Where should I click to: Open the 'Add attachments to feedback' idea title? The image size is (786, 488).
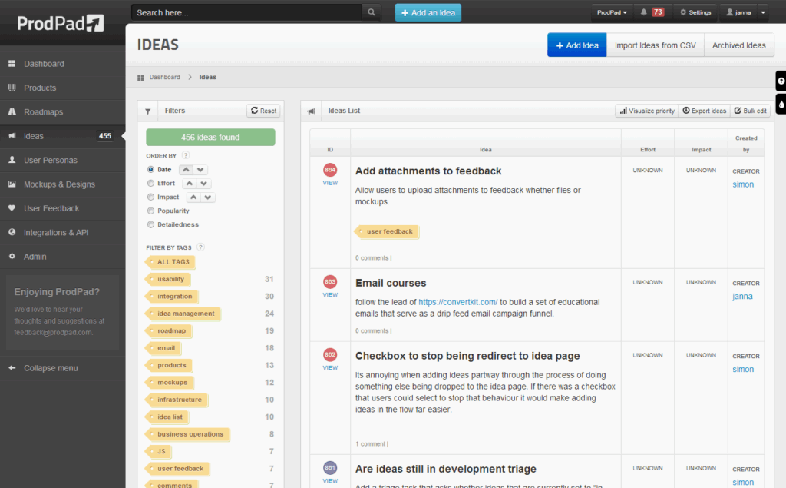coord(428,171)
